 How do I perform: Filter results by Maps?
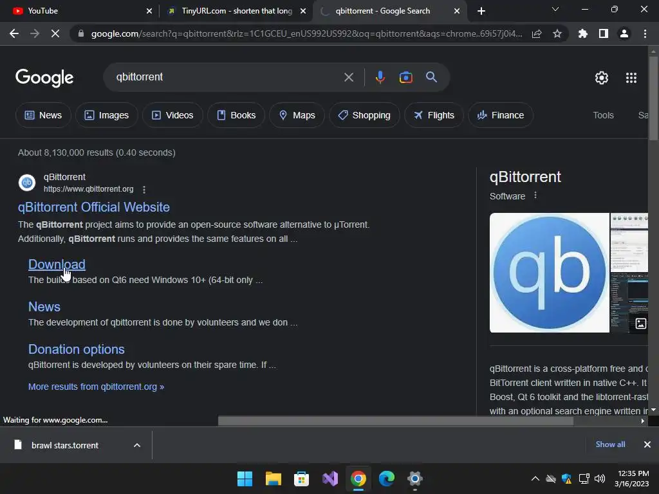click(297, 115)
